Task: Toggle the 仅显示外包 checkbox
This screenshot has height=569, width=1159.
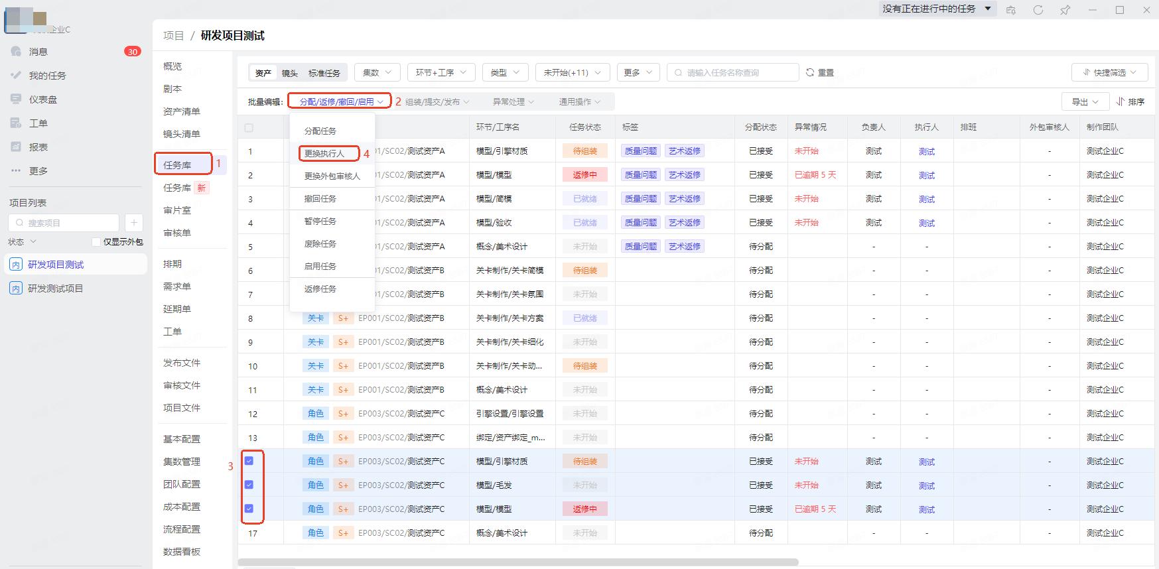Action: click(96, 242)
